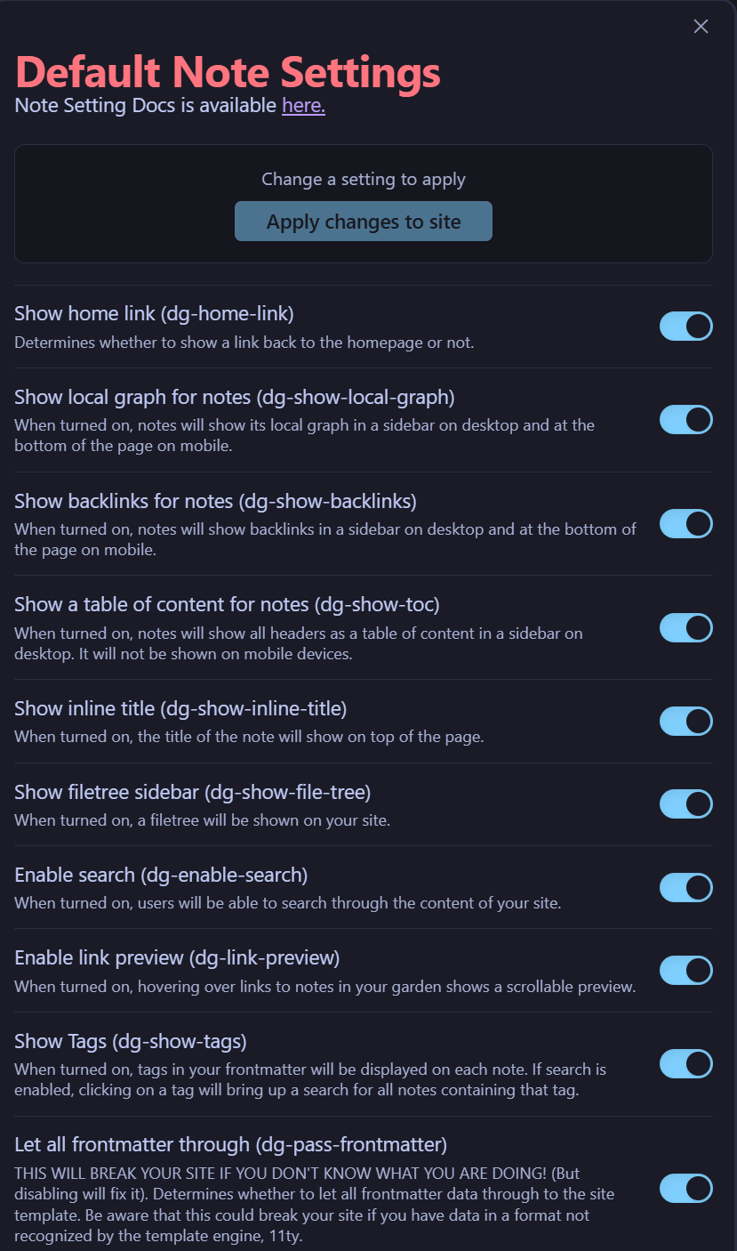Turn off the Enable search switch

click(x=685, y=887)
